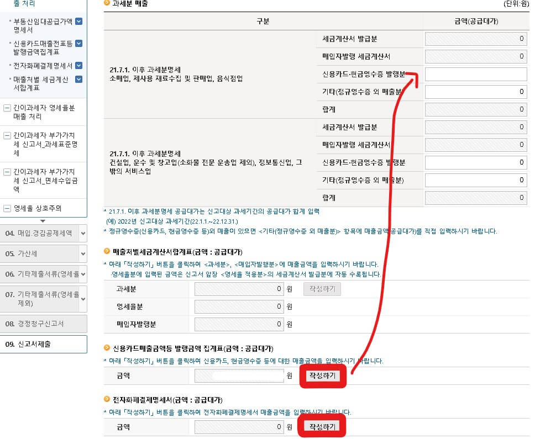Click the down triangle icon below 영세율 상호주의

pos(44,220)
